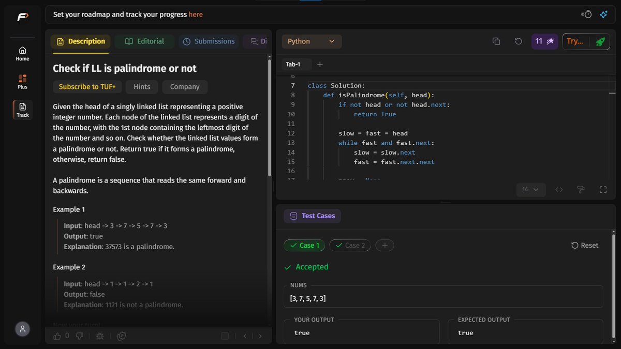
Task: Click 'while fast and fast.next:' on line 13
Action: coord(387,143)
